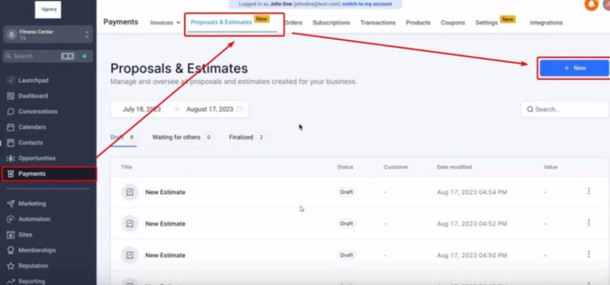Open three-dot menu for 04:54 PM estimate
Viewport: 610px width, 285px height.
[589, 192]
